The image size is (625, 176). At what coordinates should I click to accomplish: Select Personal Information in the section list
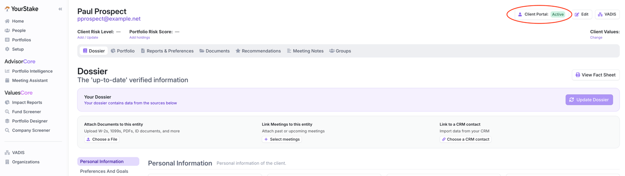[x=108, y=162]
